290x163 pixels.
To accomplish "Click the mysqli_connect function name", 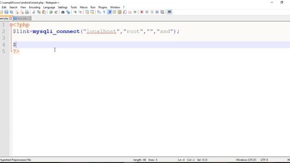I will 56,31.
